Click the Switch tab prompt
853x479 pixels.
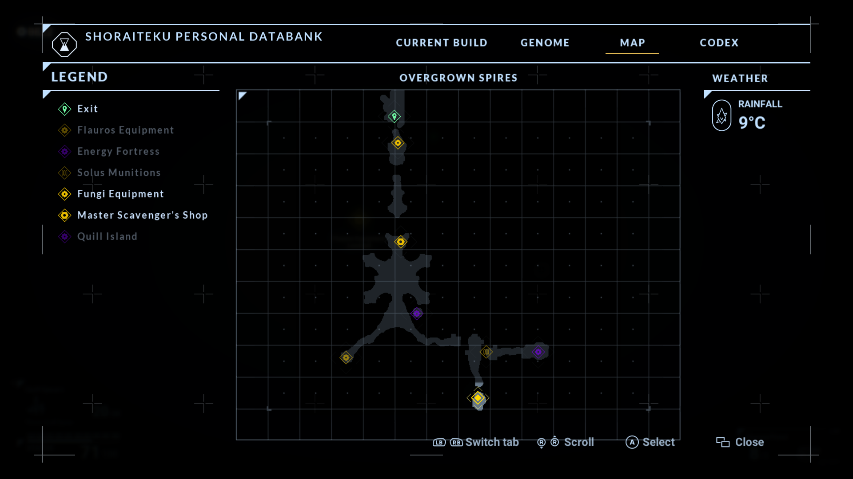[x=492, y=442]
